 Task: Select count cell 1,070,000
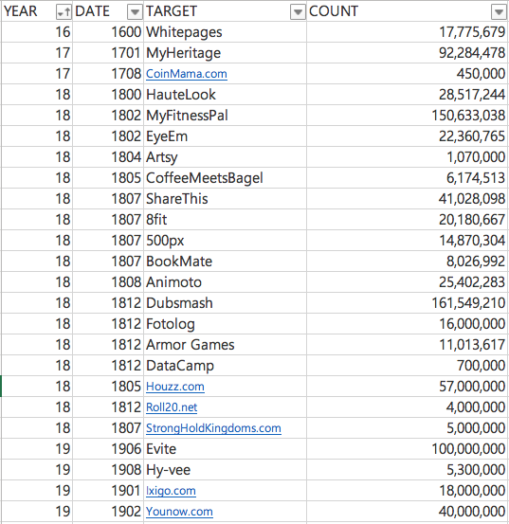pyautogui.click(x=408, y=157)
